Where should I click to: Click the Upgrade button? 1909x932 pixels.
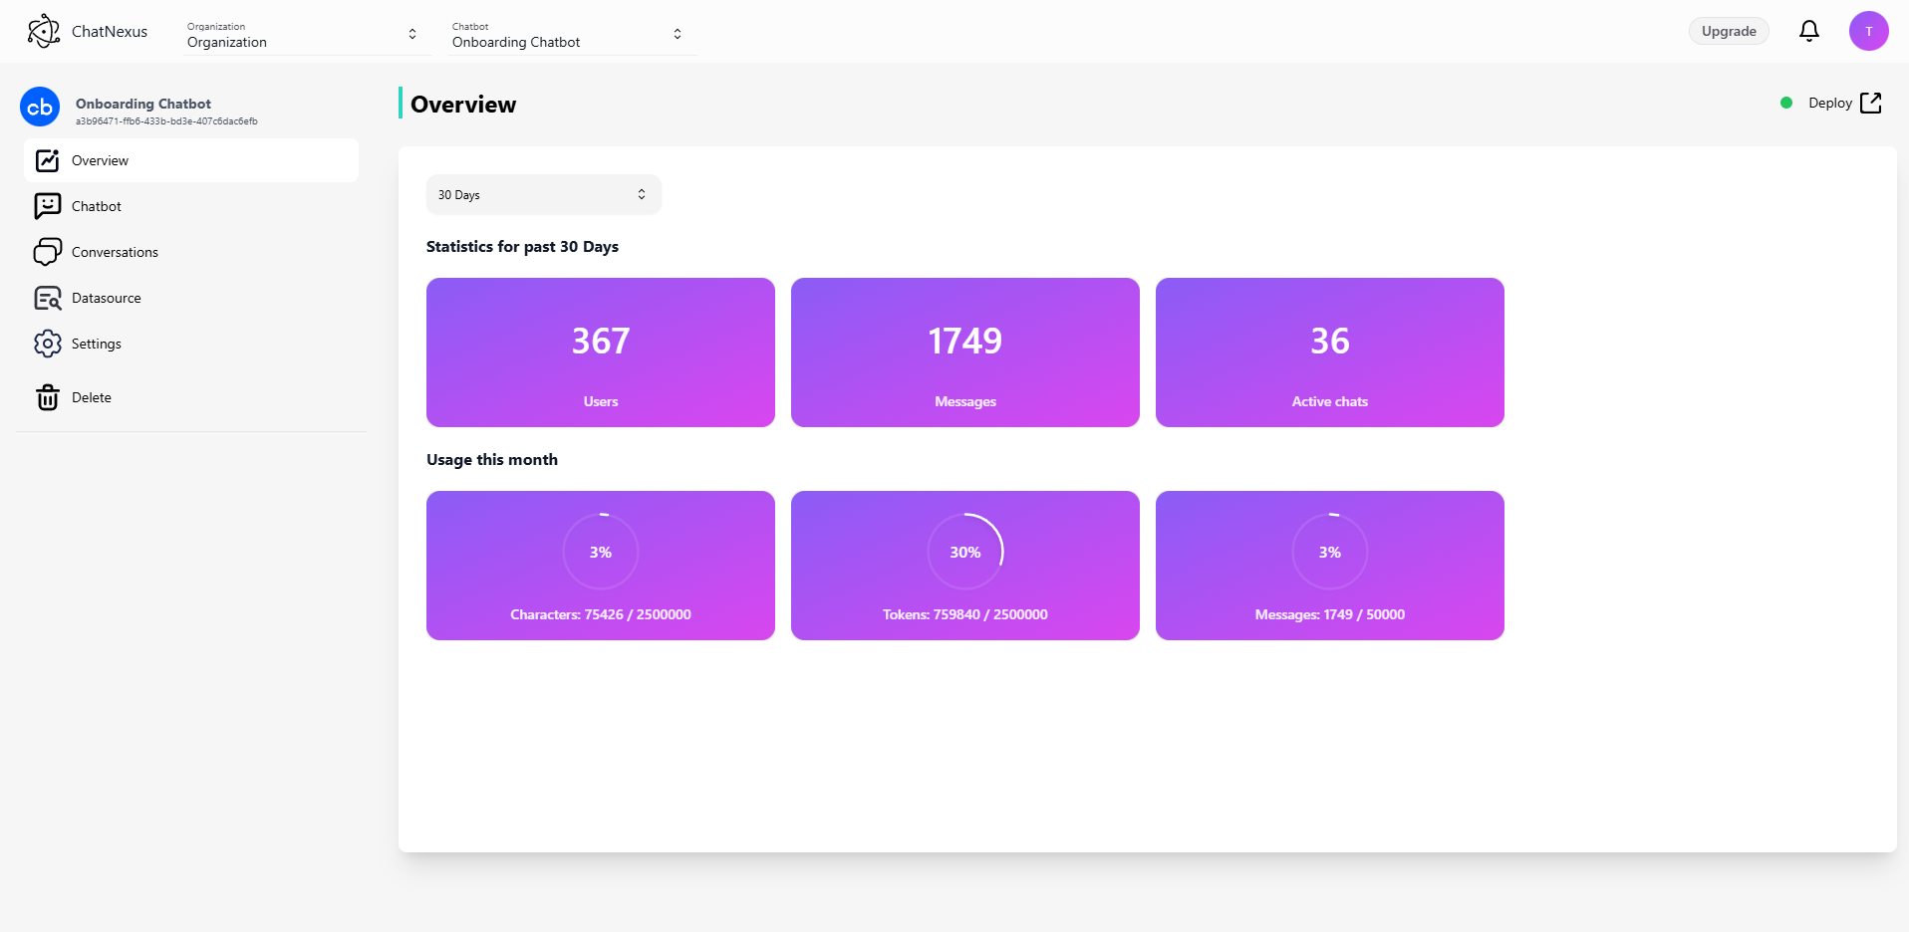click(x=1728, y=31)
